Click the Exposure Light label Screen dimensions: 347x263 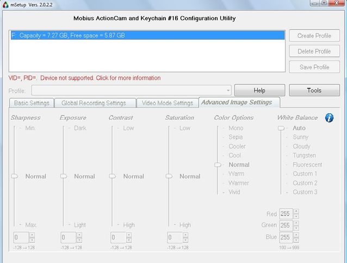80,225
